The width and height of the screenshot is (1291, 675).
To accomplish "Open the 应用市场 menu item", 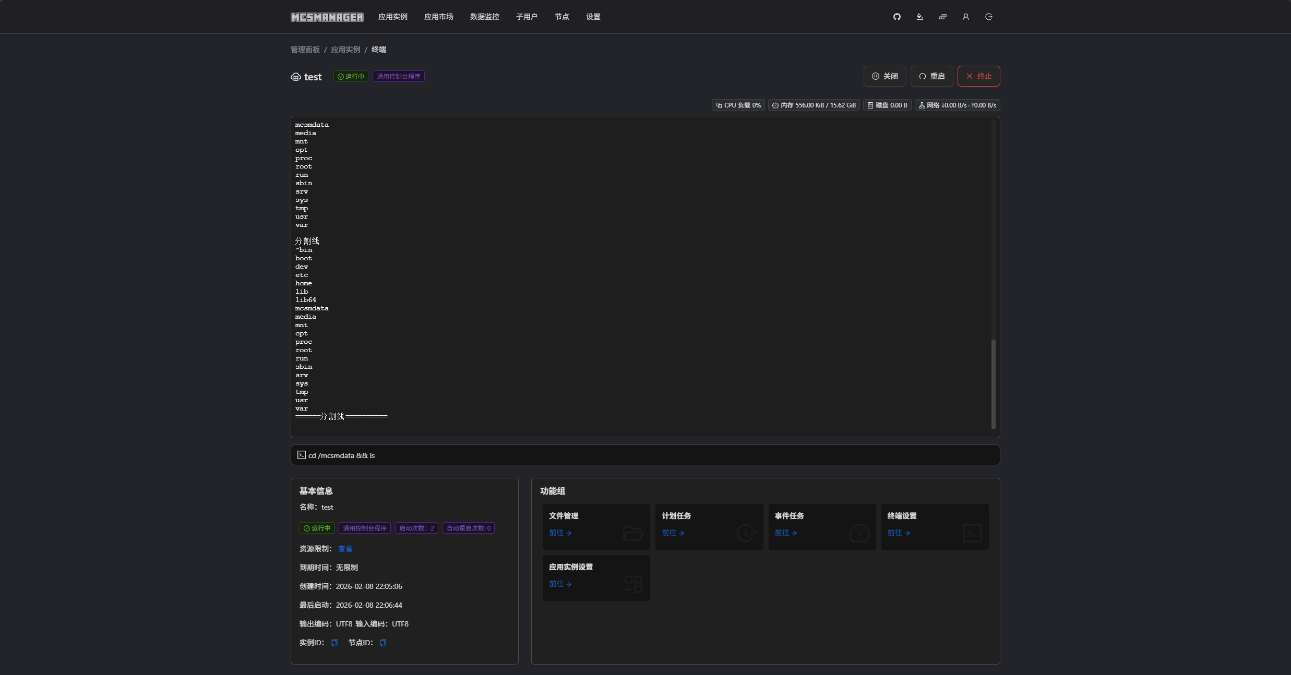I will (x=438, y=17).
